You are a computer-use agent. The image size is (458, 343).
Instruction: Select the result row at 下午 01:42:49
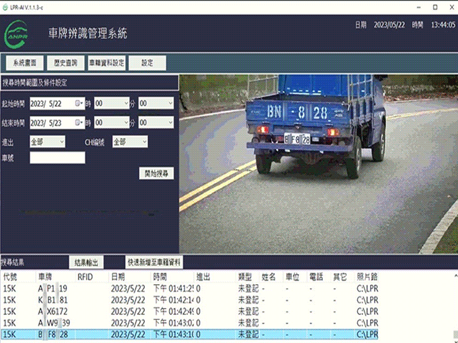pyautogui.click(x=172, y=312)
